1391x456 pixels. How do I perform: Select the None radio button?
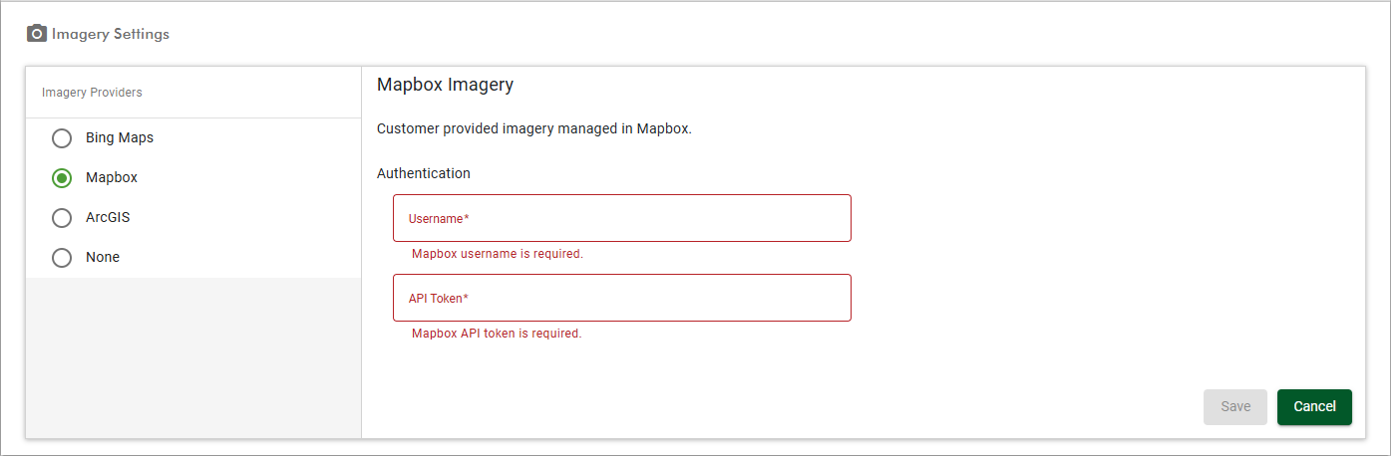[62, 257]
